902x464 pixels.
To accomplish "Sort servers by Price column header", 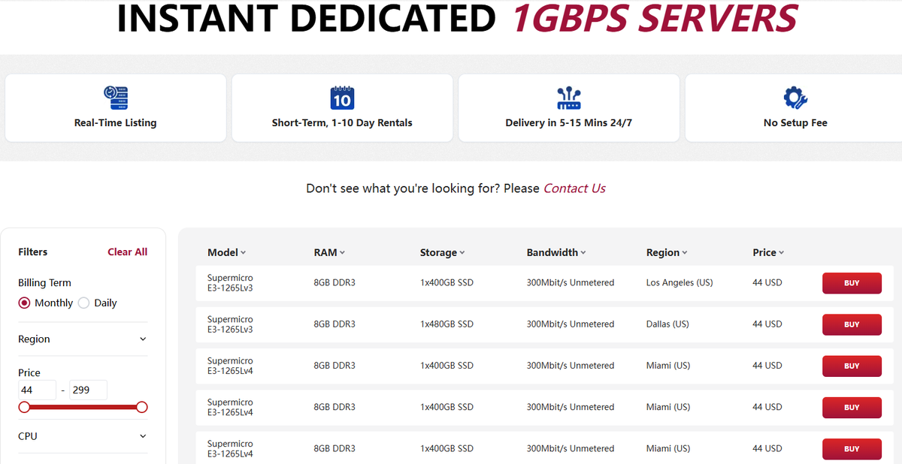I will click(x=768, y=252).
